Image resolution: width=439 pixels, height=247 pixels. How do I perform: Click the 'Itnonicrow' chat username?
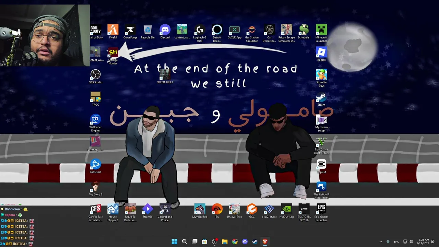coord(13,209)
